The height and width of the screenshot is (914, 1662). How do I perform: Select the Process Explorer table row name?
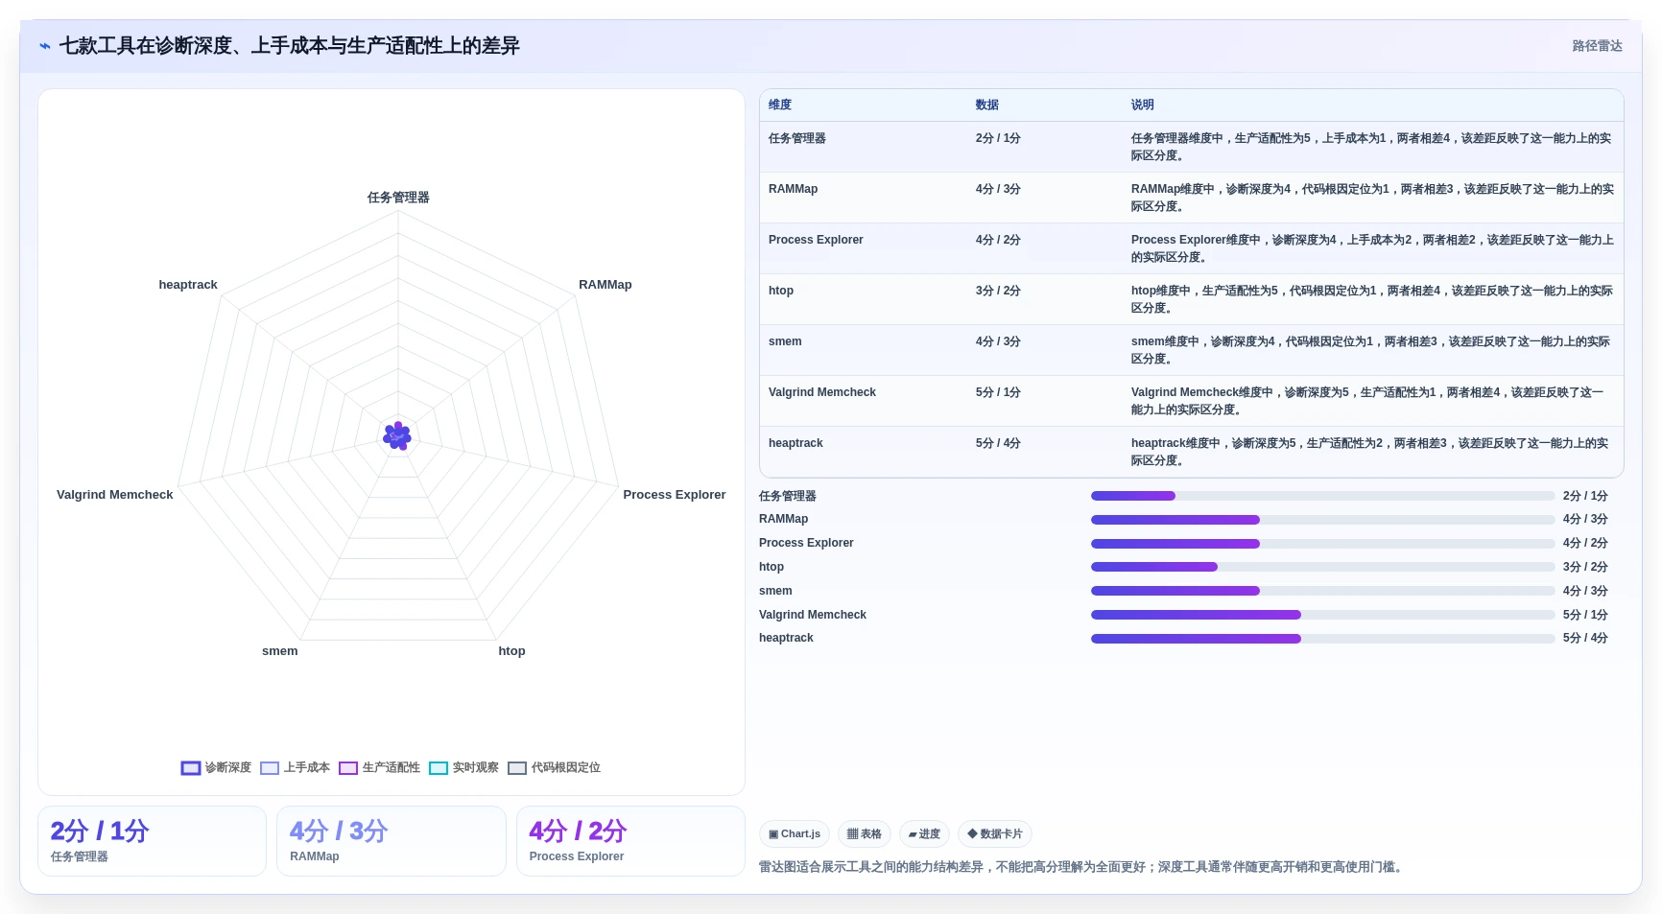coord(816,240)
